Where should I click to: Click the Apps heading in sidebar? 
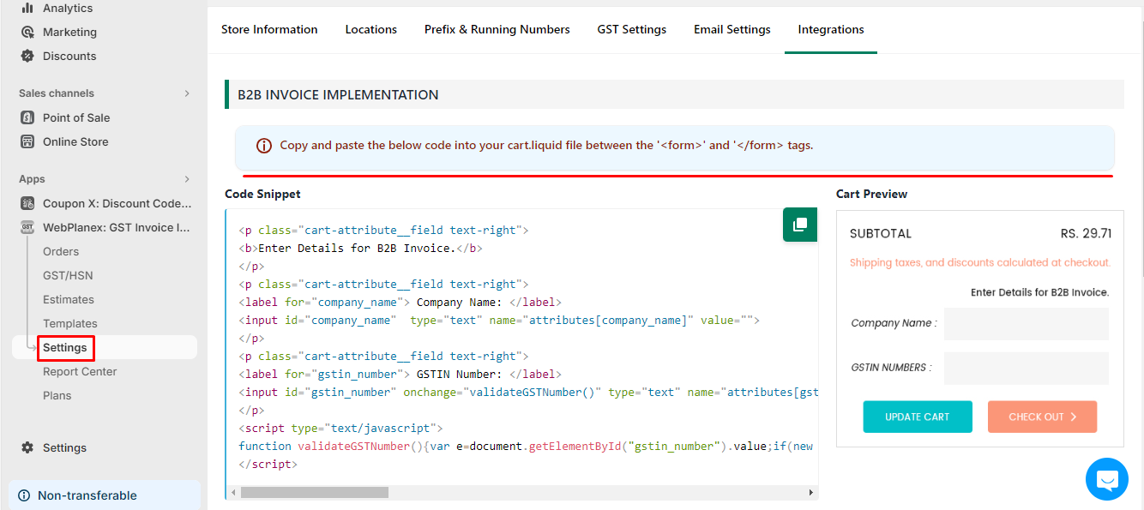tap(32, 179)
